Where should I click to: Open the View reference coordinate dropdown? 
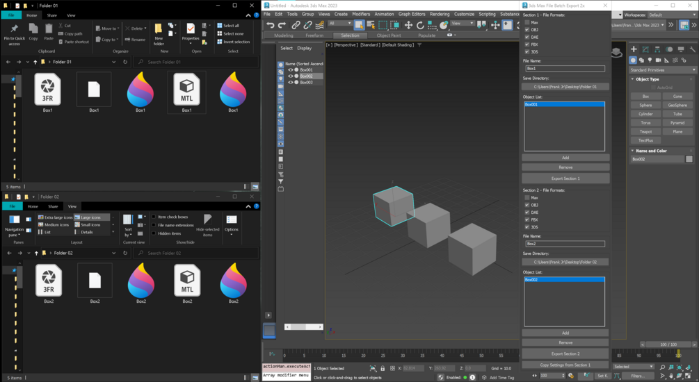[463, 23]
